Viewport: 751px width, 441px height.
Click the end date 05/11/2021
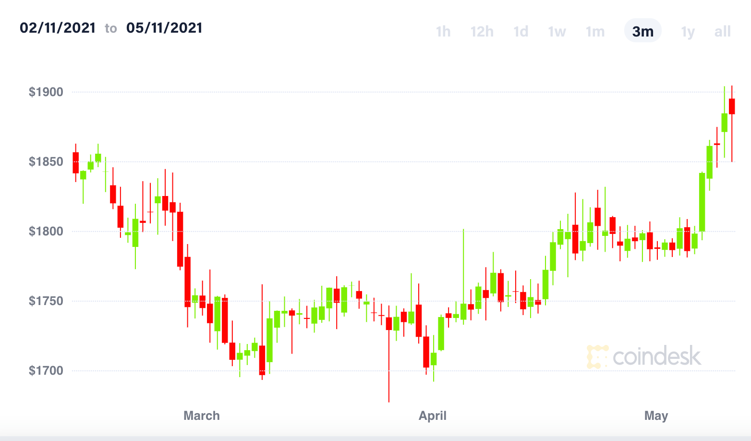(164, 28)
